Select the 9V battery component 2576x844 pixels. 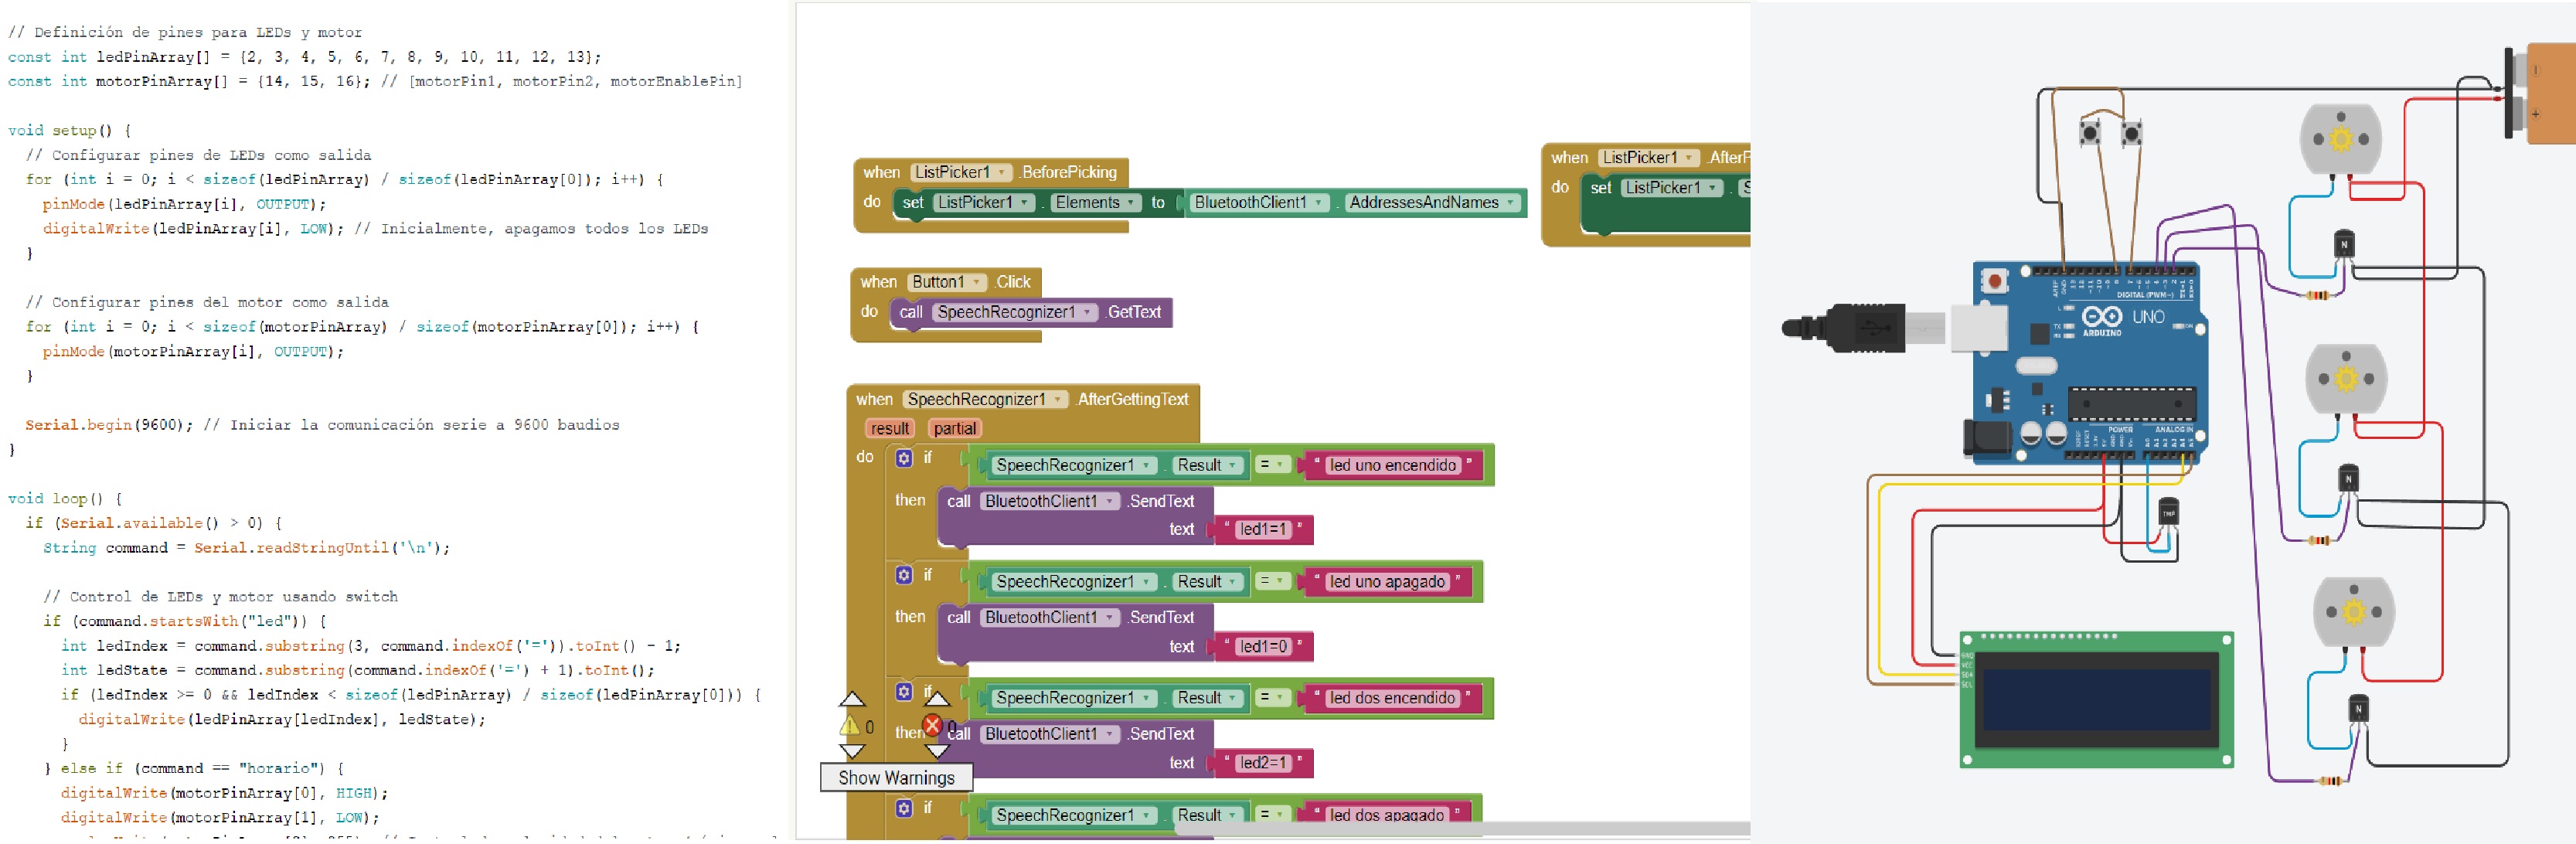2540,94
